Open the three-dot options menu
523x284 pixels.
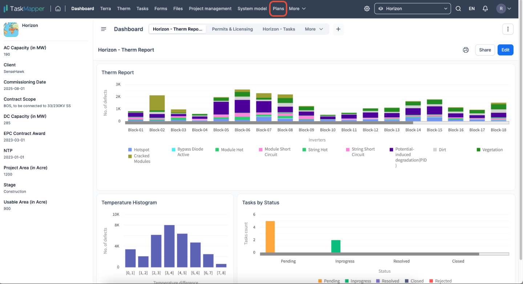[508, 29]
